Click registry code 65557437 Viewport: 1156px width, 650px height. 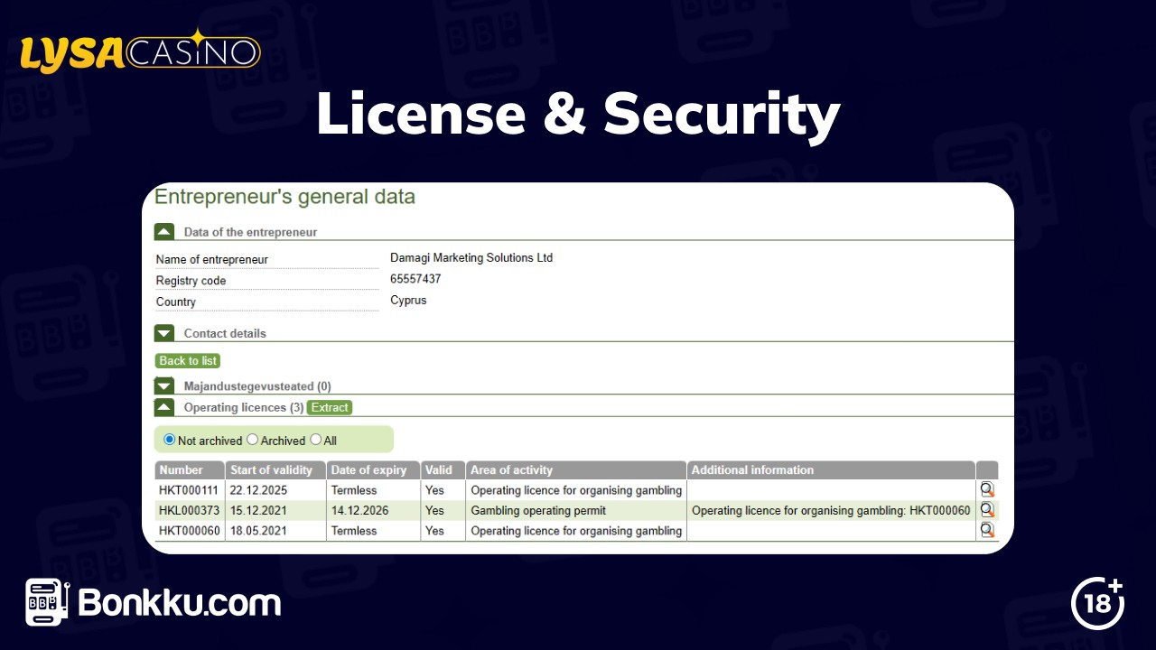click(415, 279)
